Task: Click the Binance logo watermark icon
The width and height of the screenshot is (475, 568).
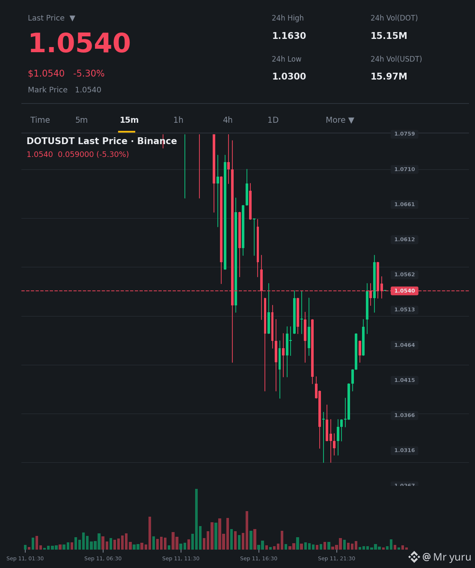Action: (x=414, y=557)
